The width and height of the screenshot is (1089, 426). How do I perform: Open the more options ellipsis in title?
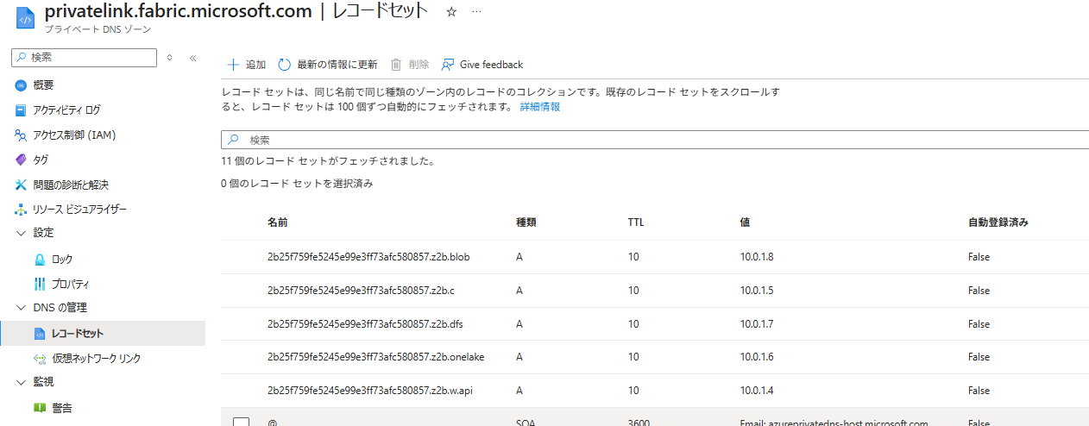coord(476,11)
